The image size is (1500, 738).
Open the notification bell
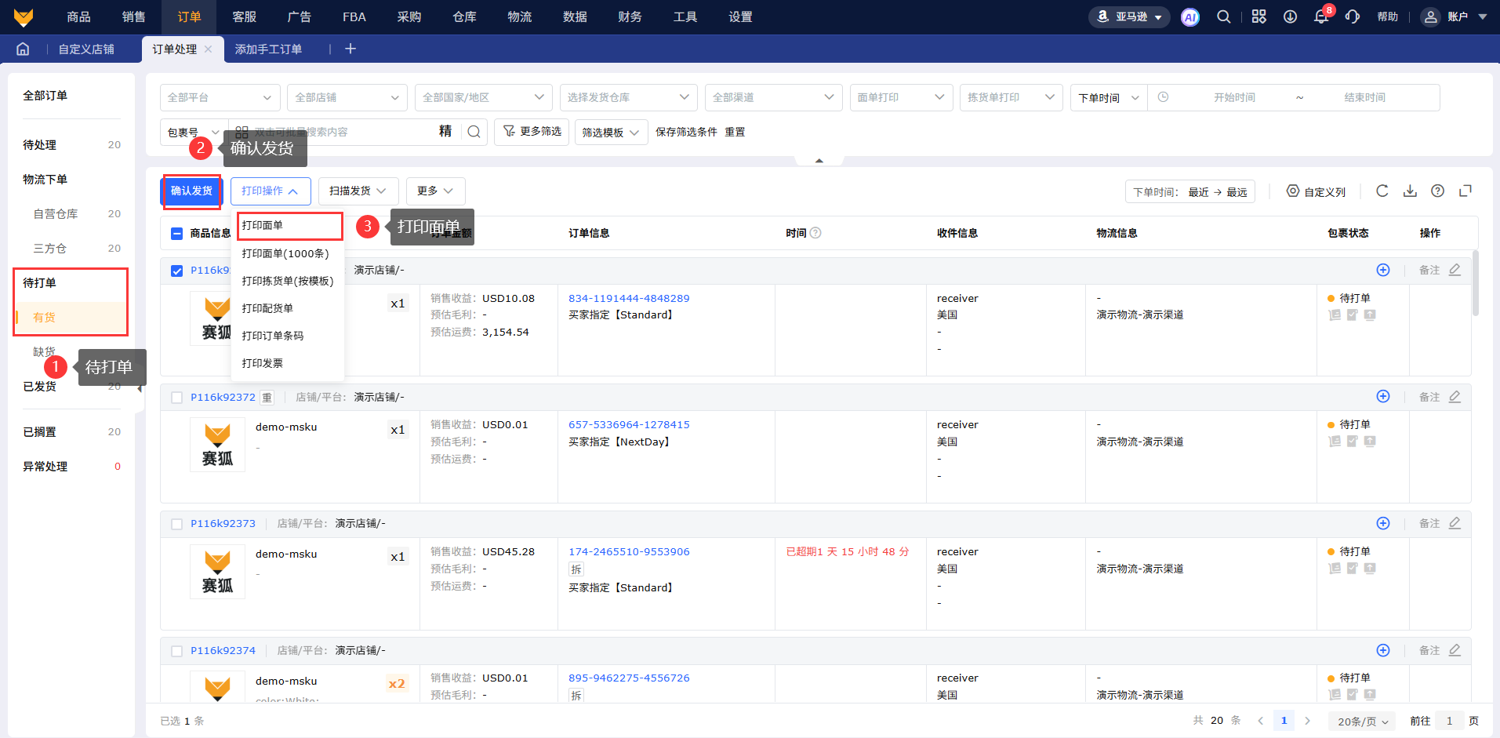coord(1321,17)
